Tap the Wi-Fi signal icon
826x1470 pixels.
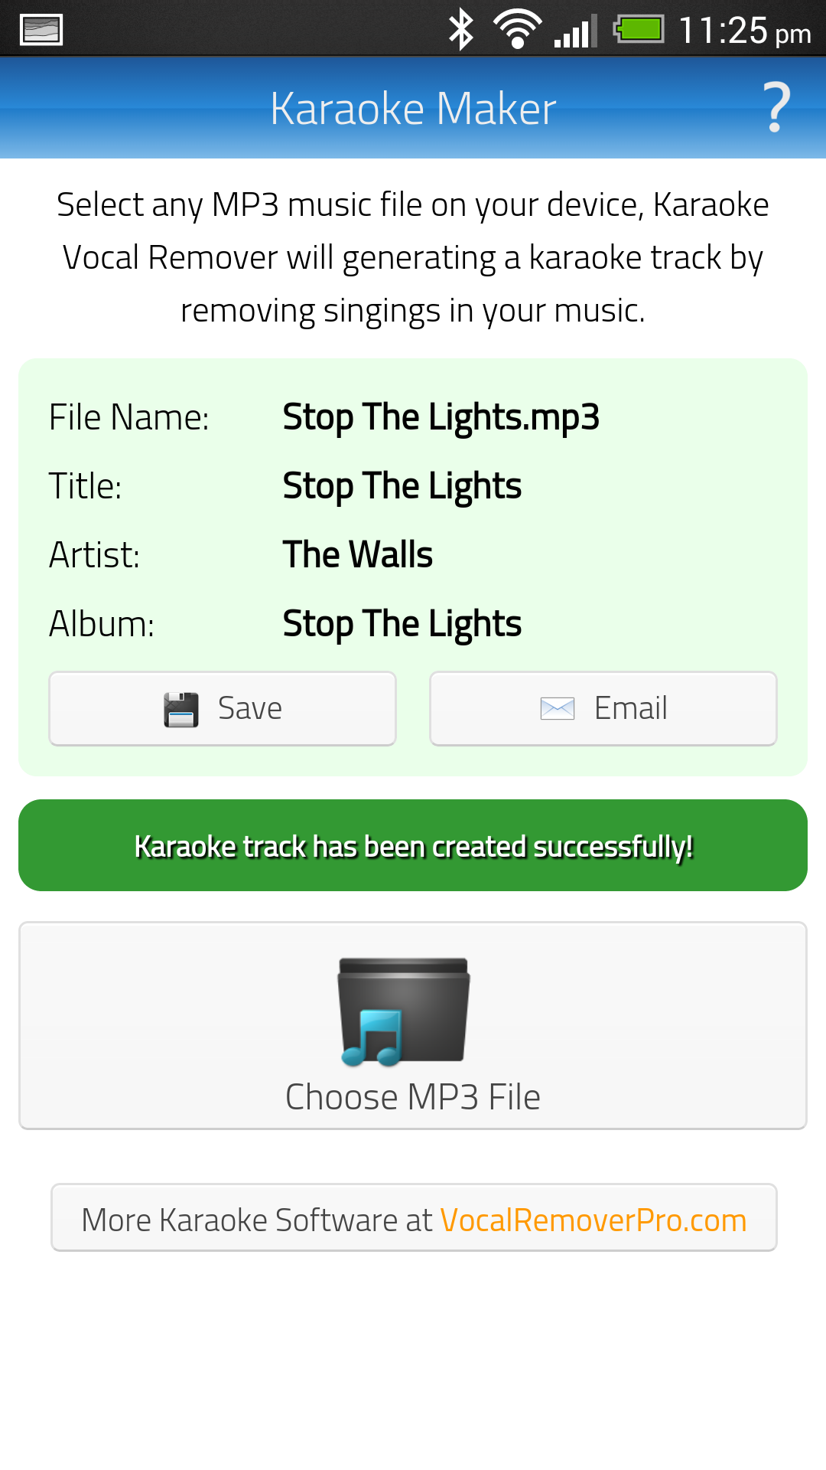coord(516,29)
